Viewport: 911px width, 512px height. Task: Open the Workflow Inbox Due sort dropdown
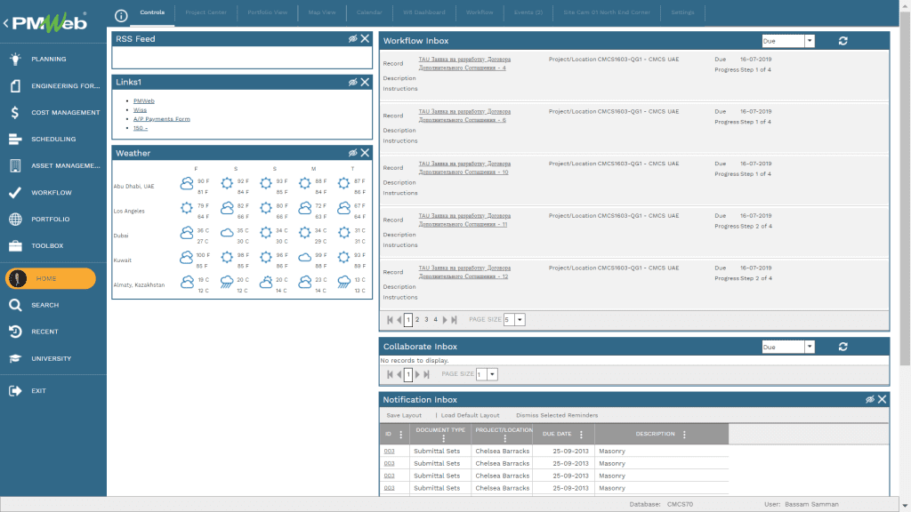pos(810,41)
